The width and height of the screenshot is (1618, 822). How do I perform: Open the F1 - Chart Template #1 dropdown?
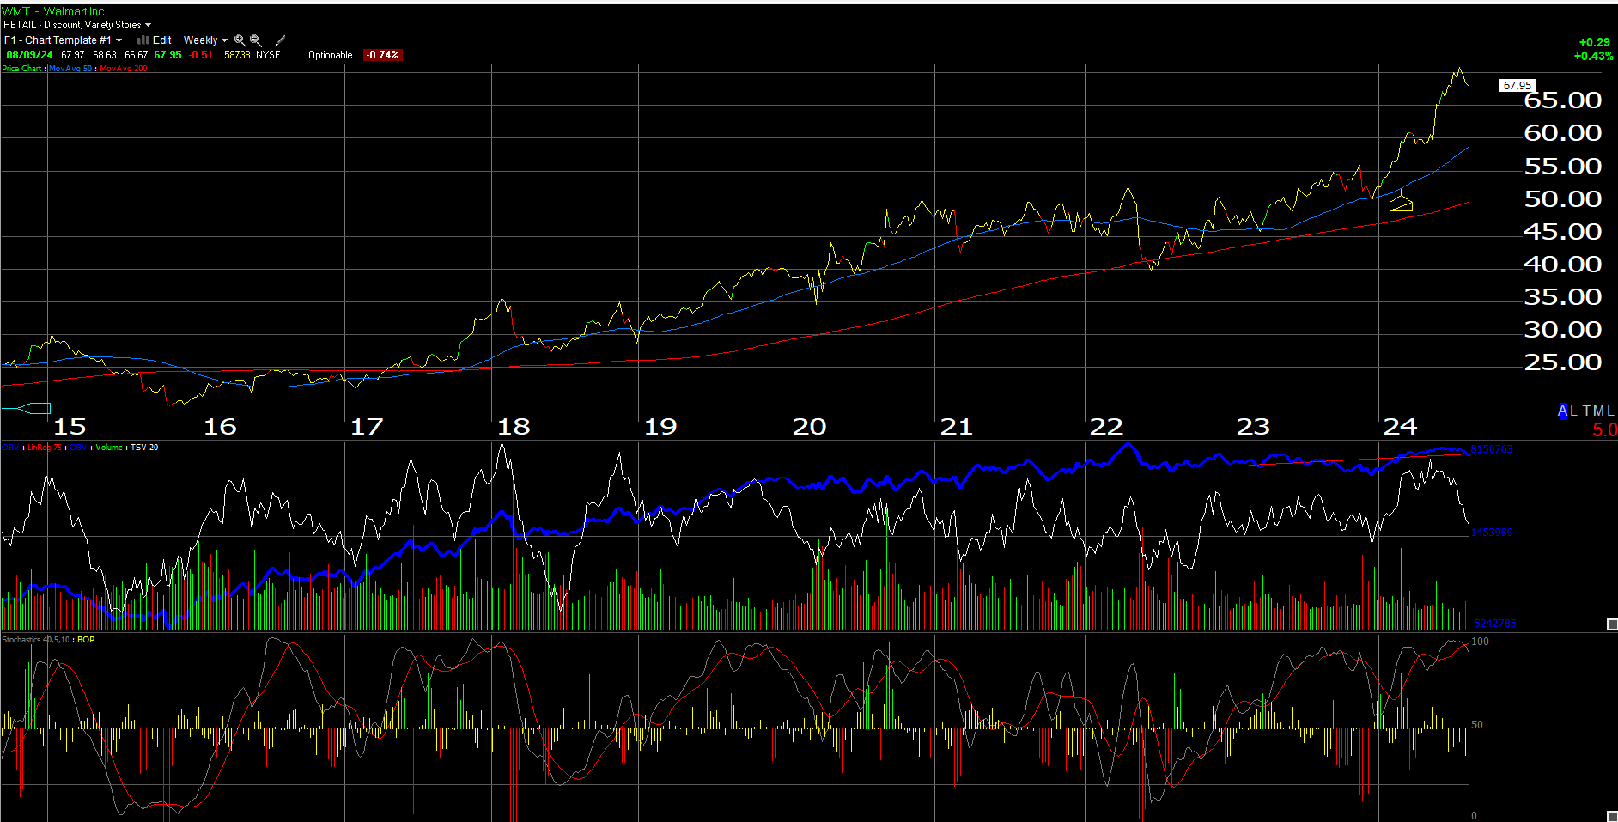[64, 40]
